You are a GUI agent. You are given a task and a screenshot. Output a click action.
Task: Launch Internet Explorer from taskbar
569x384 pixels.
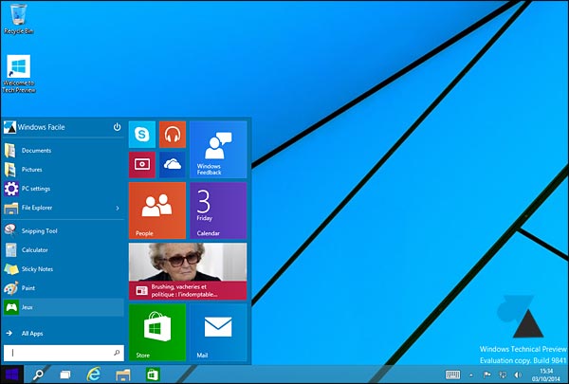94,375
